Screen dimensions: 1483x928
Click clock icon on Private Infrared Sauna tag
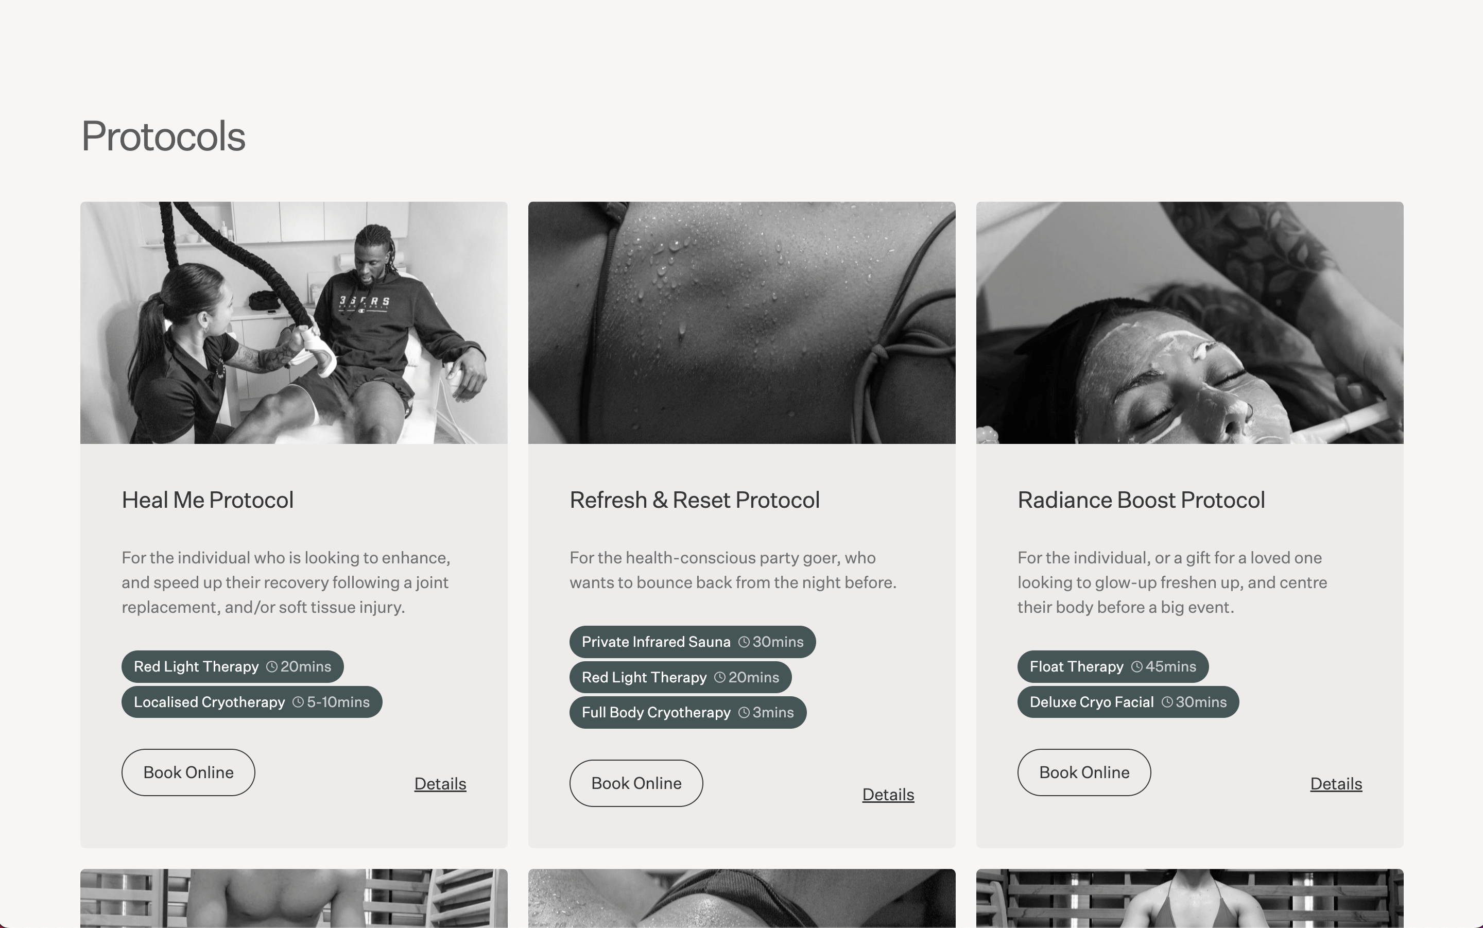(744, 642)
